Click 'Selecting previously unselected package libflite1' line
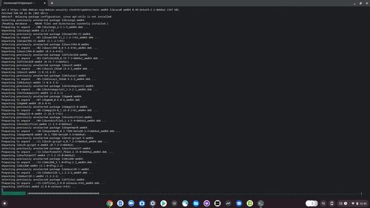Screen dimensions: 370x208 [x=43, y=180]
